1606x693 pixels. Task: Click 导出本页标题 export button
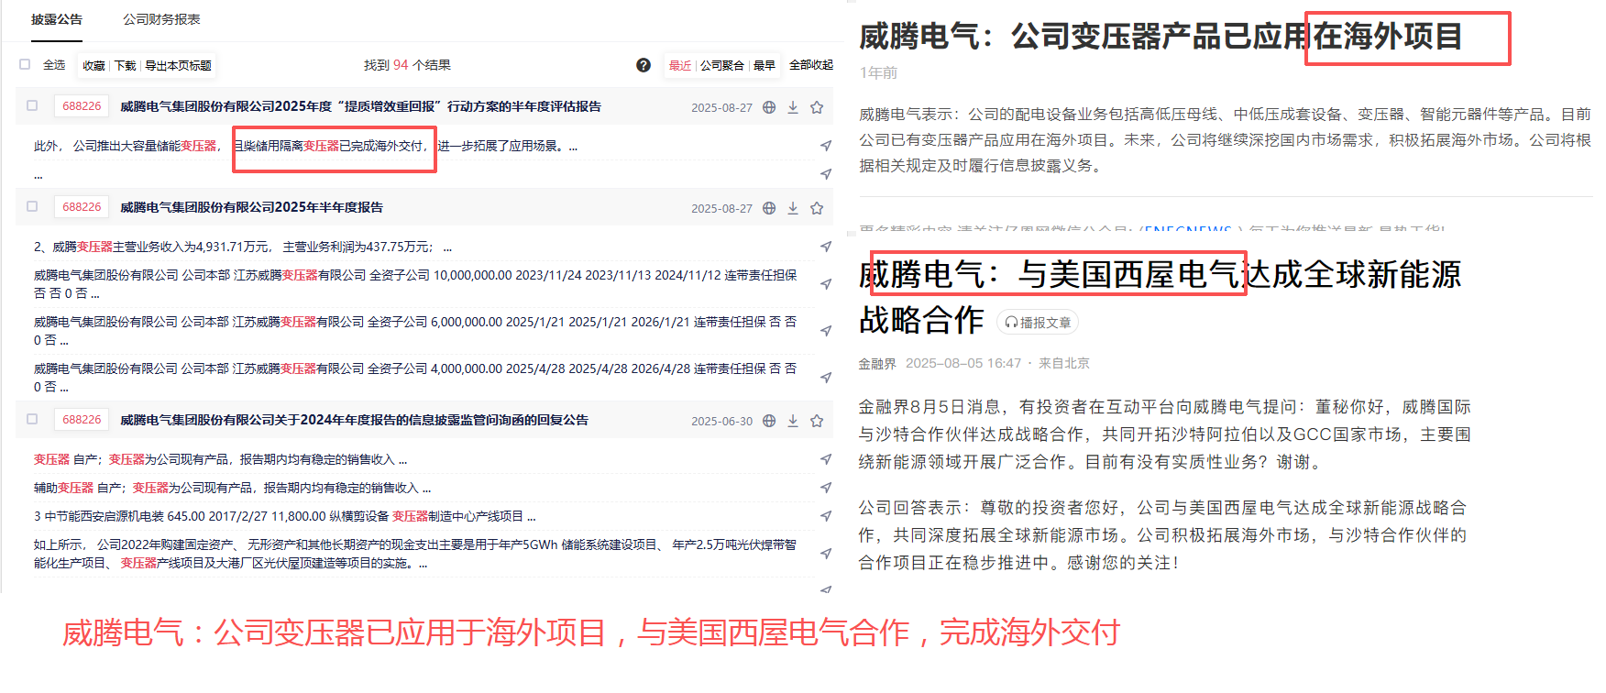click(178, 65)
